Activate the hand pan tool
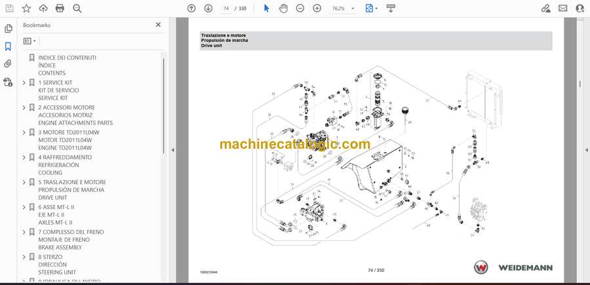This screenshot has width=590, height=285. [283, 9]
